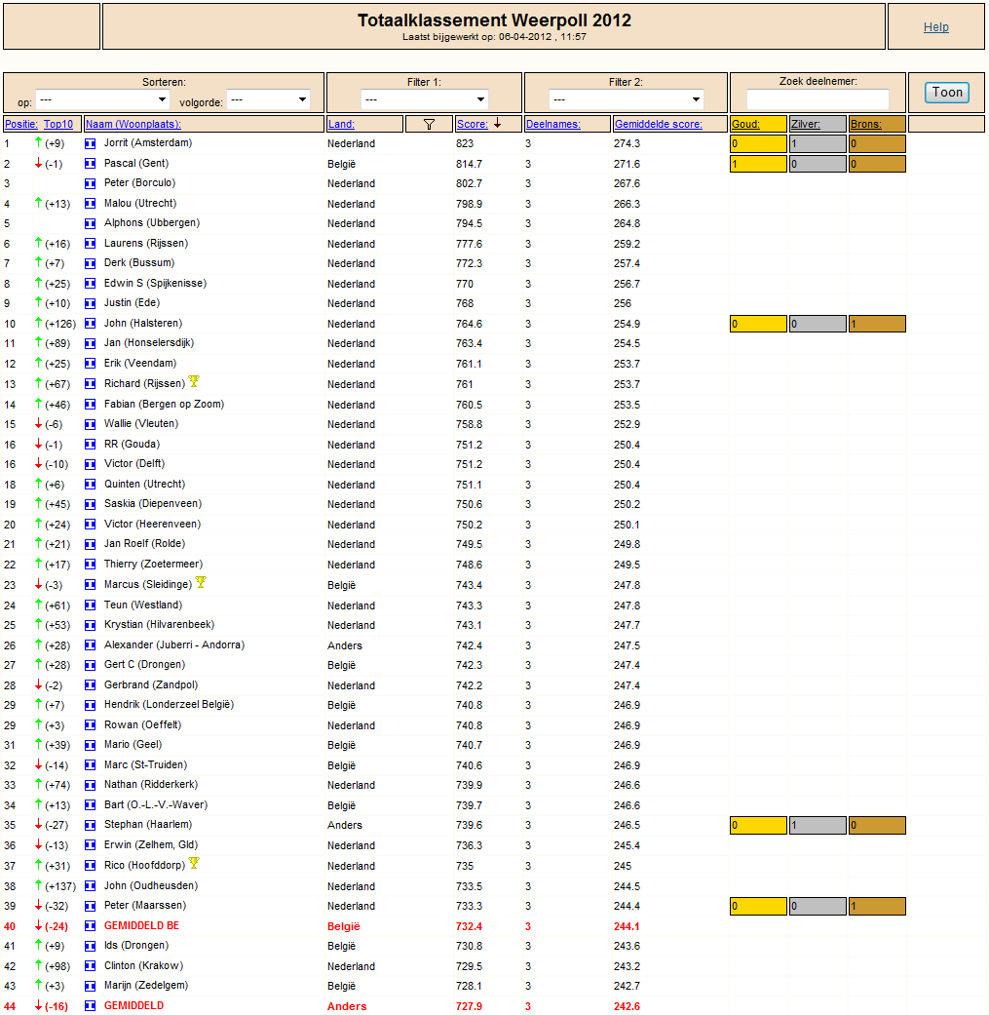The width and height of the screenshot is (989, 1015).
Task: Click the red sort arrow next to Score
Action: 497,124
